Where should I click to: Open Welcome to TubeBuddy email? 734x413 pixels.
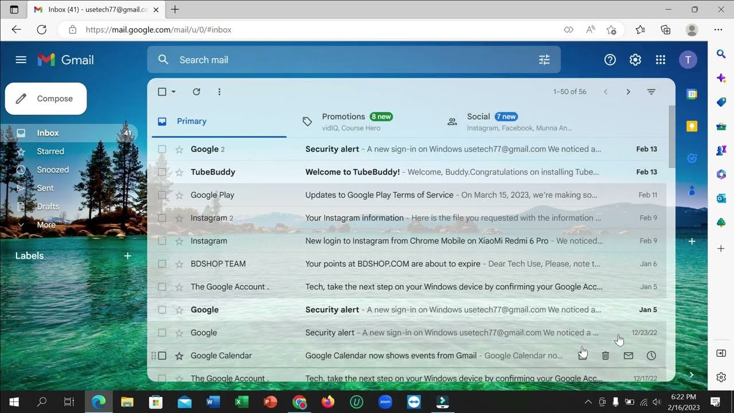(407, 172)
